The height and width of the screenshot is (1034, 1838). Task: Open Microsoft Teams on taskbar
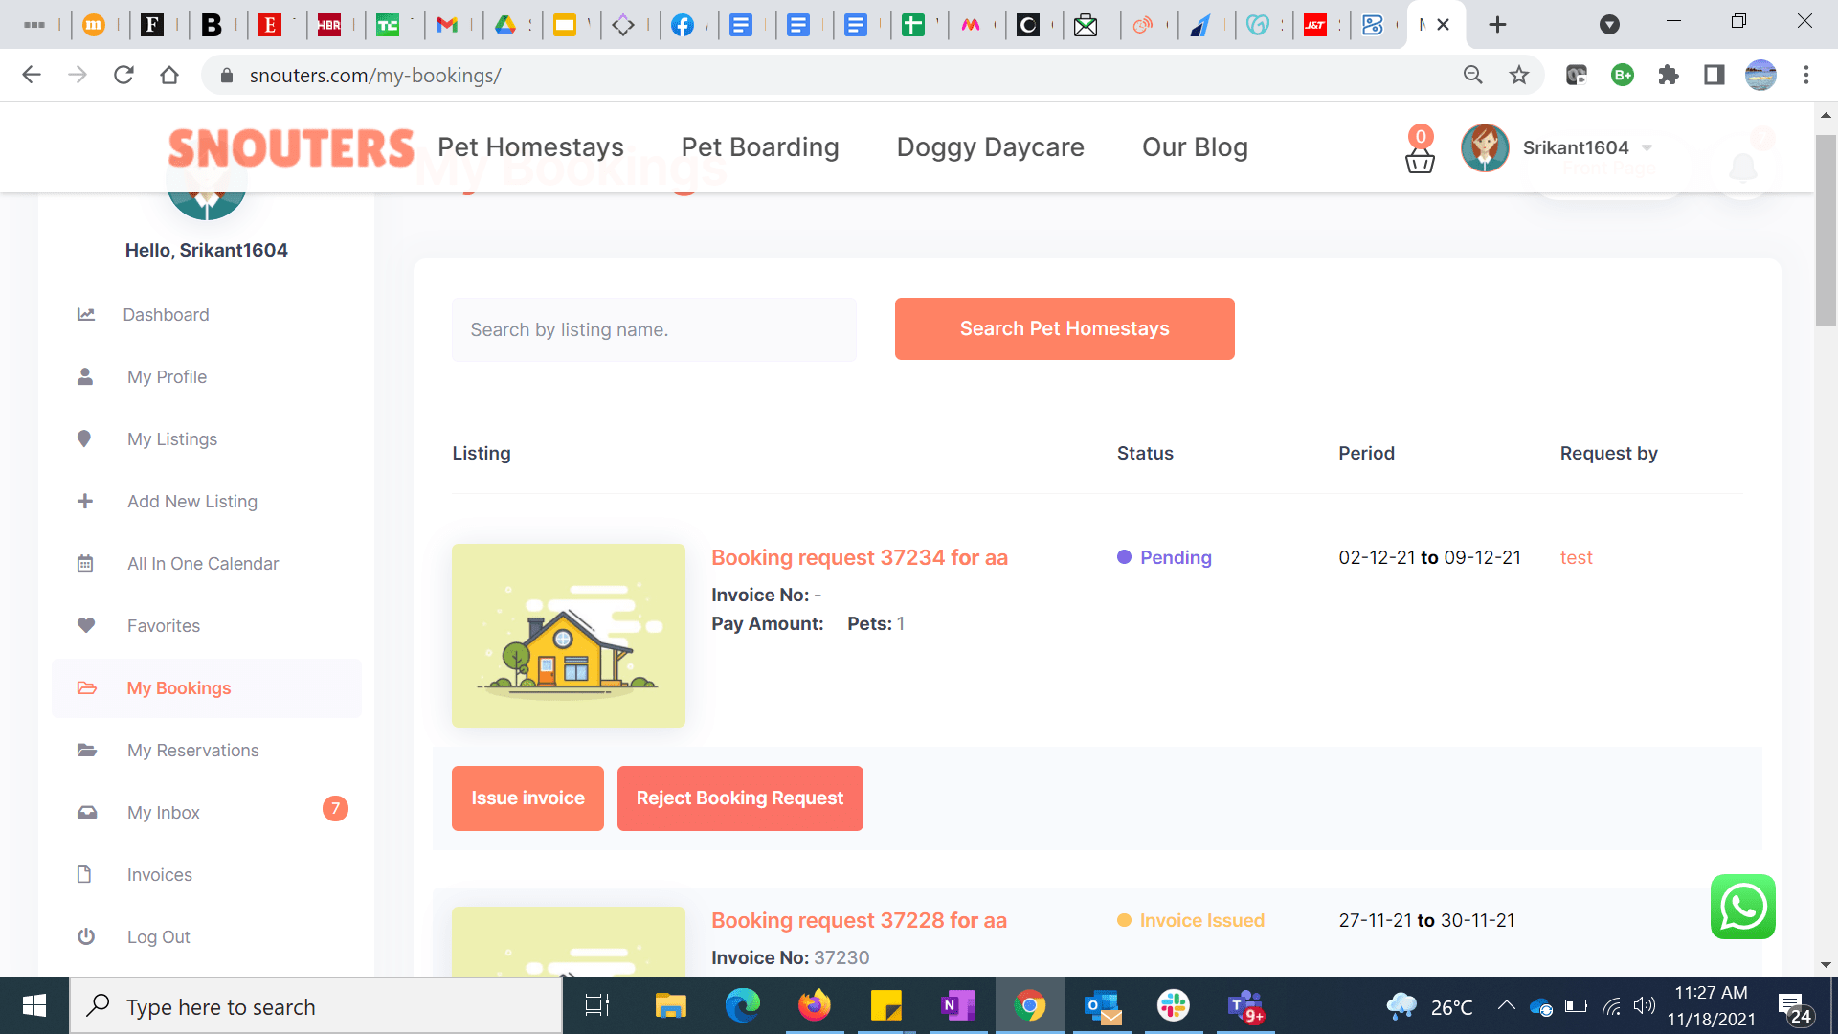click(x=1245, y=1006)
